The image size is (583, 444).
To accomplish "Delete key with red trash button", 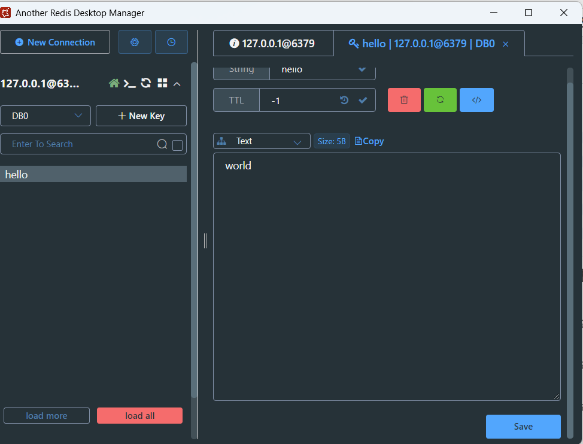I will pyautogui.click(x=404, y=100).
